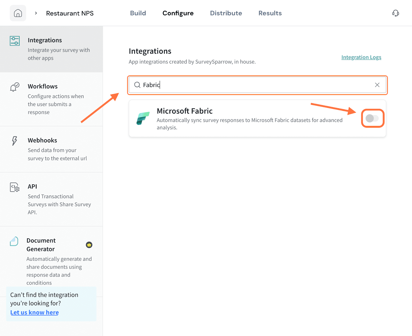Click the Microsoft Fabric logo
Image resolution: width=412 pixels, height=336 pixels.
pyautogui.click(x=143, y=118)
